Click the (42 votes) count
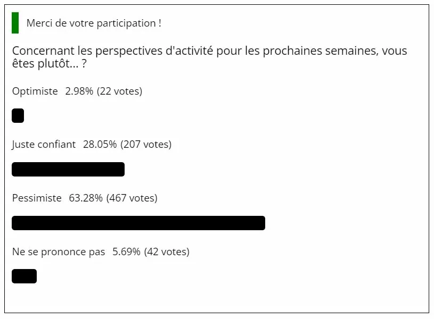The width and height of the screenshot is (434, 319). pos(167,252)
